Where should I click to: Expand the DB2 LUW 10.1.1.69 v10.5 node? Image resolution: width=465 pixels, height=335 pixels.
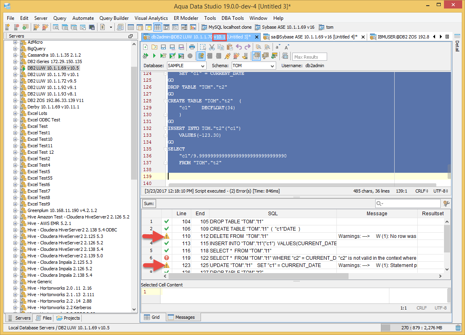(15, 68)
